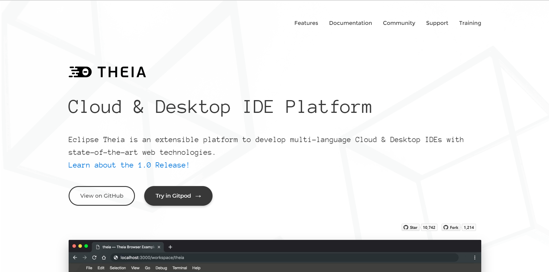Close the Theia Browser Example tab
The height and width of the screenshot is (272, 549).
coord(159,247)
